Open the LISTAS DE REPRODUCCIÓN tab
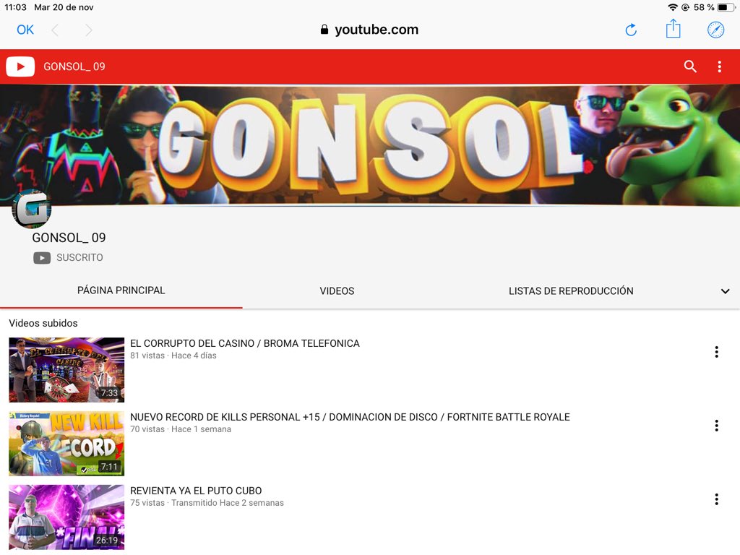This screenshot has height=555, width=740. pos(571,291)
